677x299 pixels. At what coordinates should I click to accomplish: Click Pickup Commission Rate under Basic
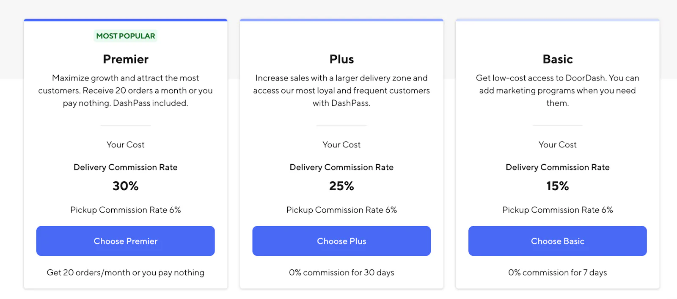click(x=557, y=210)
